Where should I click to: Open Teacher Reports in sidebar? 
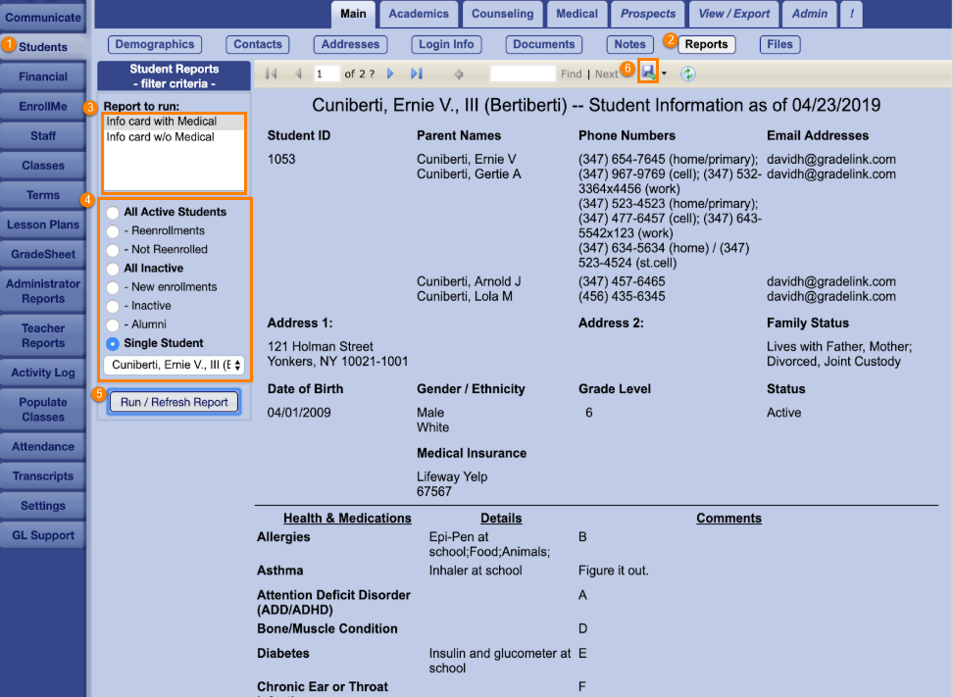43,335
